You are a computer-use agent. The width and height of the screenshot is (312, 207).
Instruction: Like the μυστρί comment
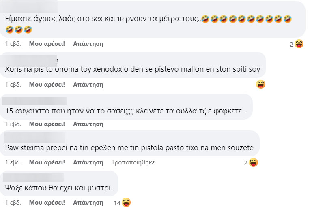click(47, 203)
